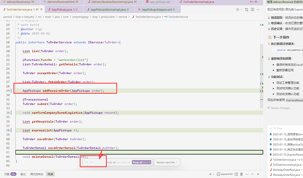This screenshot has width=303, height=178.
Task: Split the terminal pane
Action: coord(236,174)
